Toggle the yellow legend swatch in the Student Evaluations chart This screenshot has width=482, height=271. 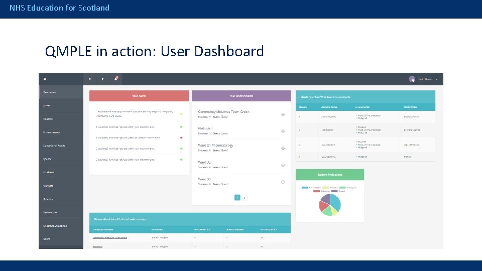(x=325, y=187)
